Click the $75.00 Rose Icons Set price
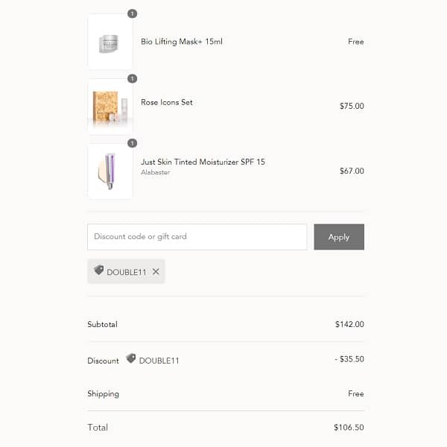This screenshot has width=447, height=447. click(352, 107)
